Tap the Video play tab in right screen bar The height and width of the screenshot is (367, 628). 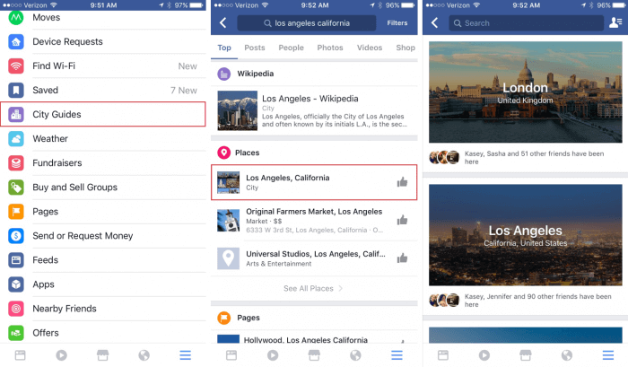484,355
